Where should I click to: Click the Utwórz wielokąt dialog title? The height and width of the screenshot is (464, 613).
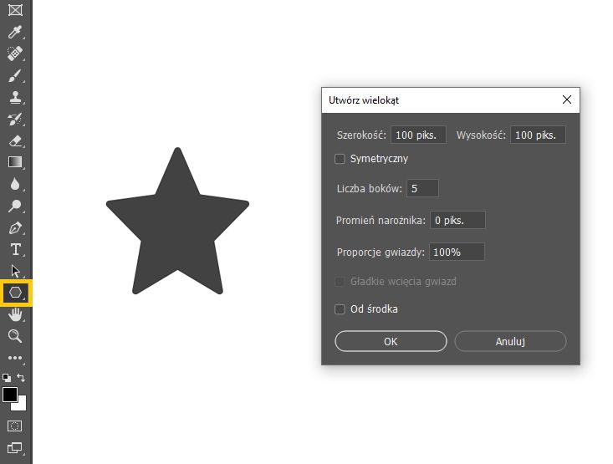coord(364,100)
